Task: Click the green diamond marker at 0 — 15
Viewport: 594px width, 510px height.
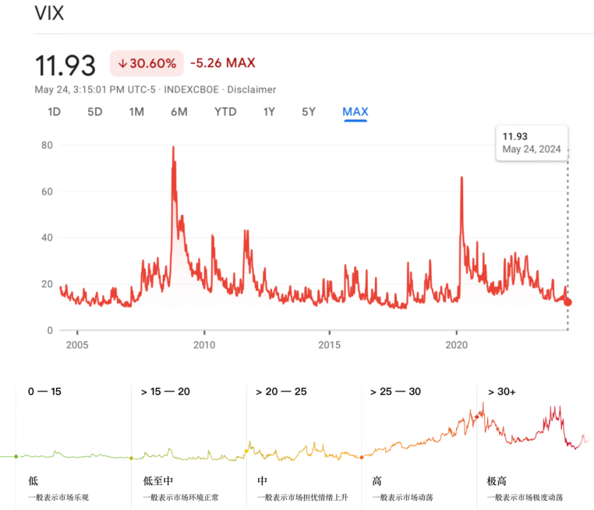Action: coord(16,456)
